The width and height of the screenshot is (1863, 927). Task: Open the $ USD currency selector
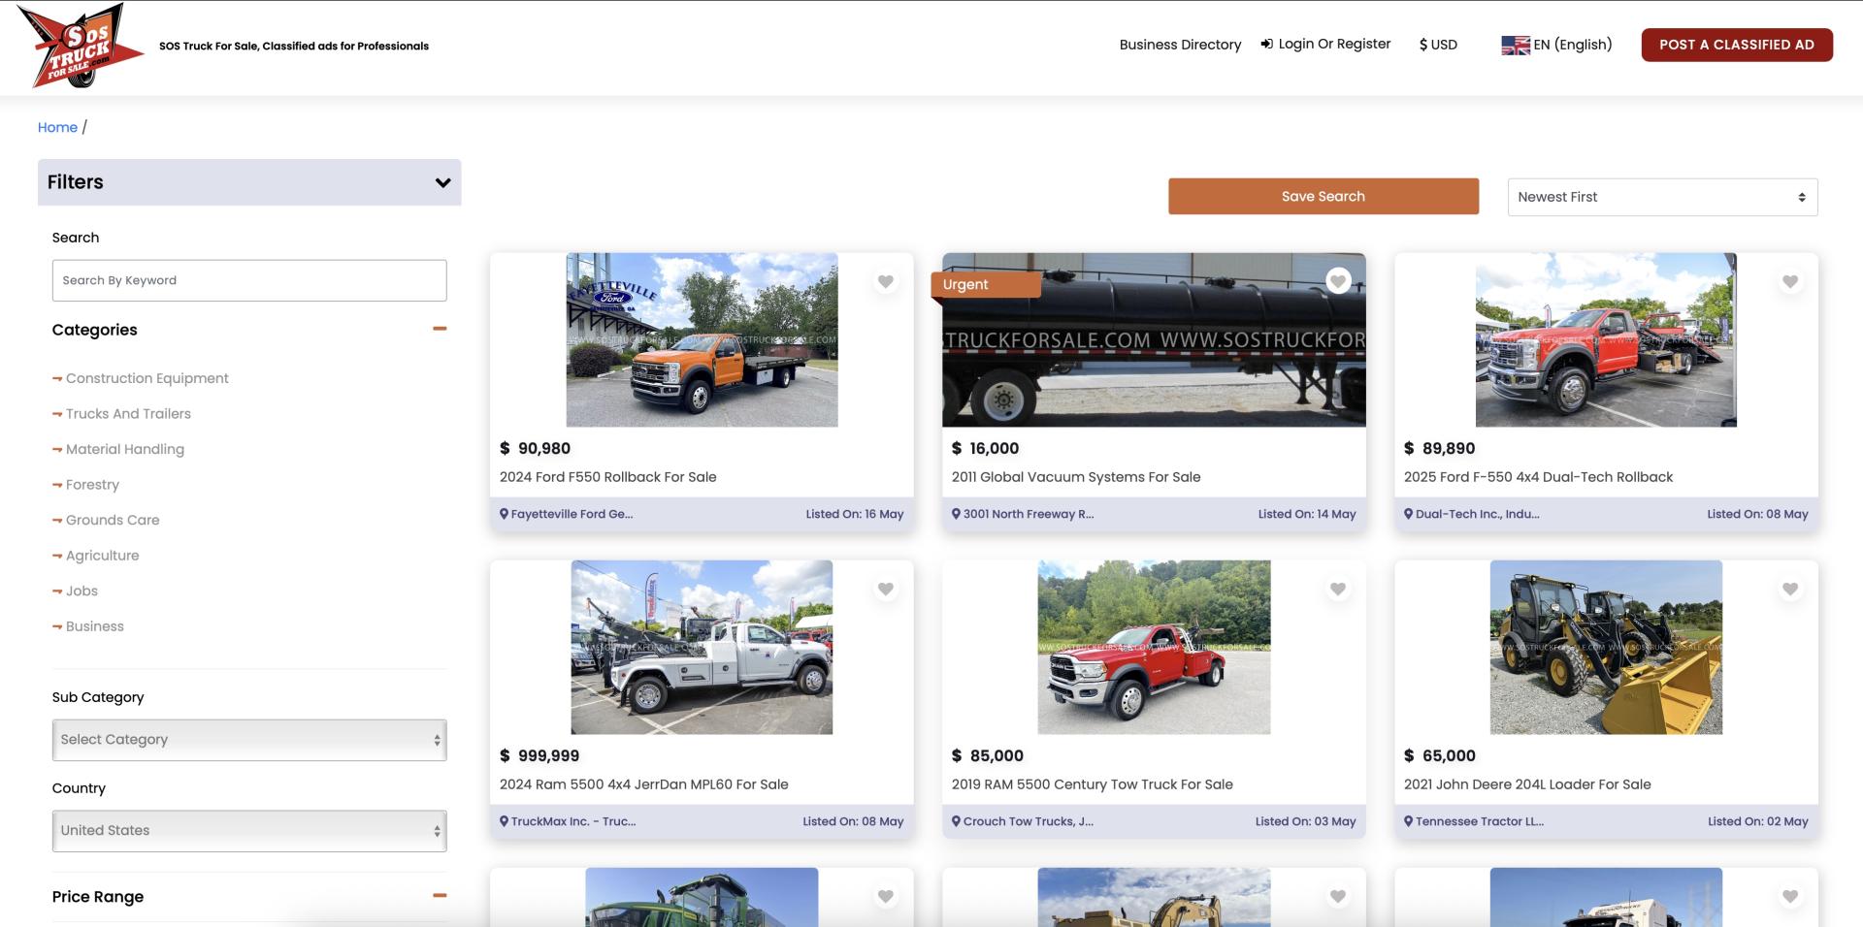pos(1438,45)
